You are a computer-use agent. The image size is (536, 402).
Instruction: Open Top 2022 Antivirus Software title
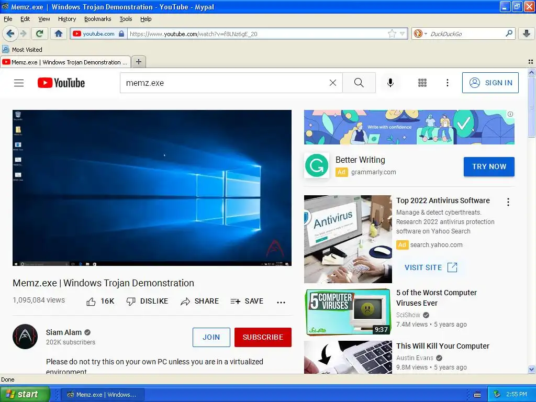(443, 200)
